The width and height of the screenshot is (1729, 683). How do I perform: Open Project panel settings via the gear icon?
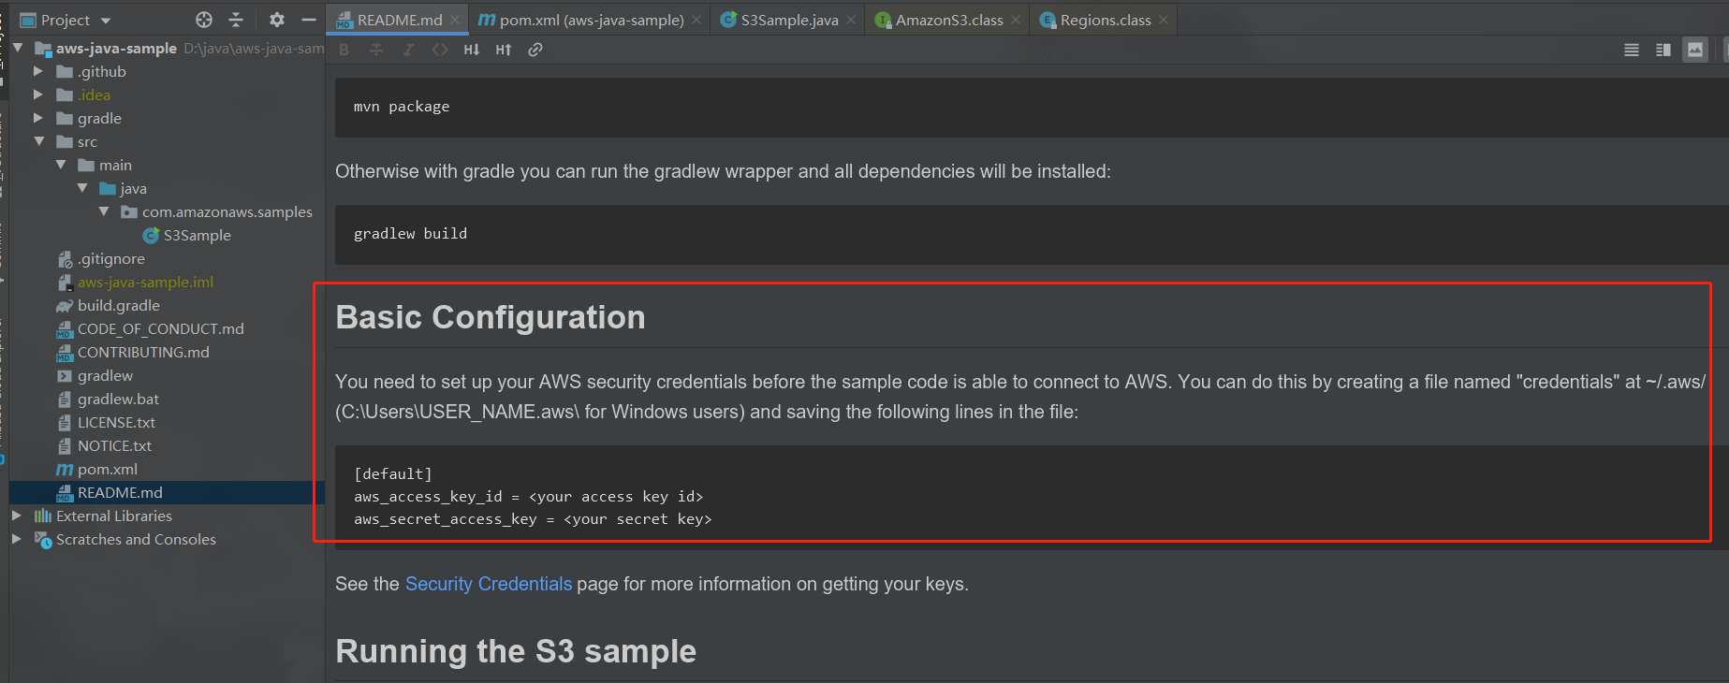coord(276,19)
